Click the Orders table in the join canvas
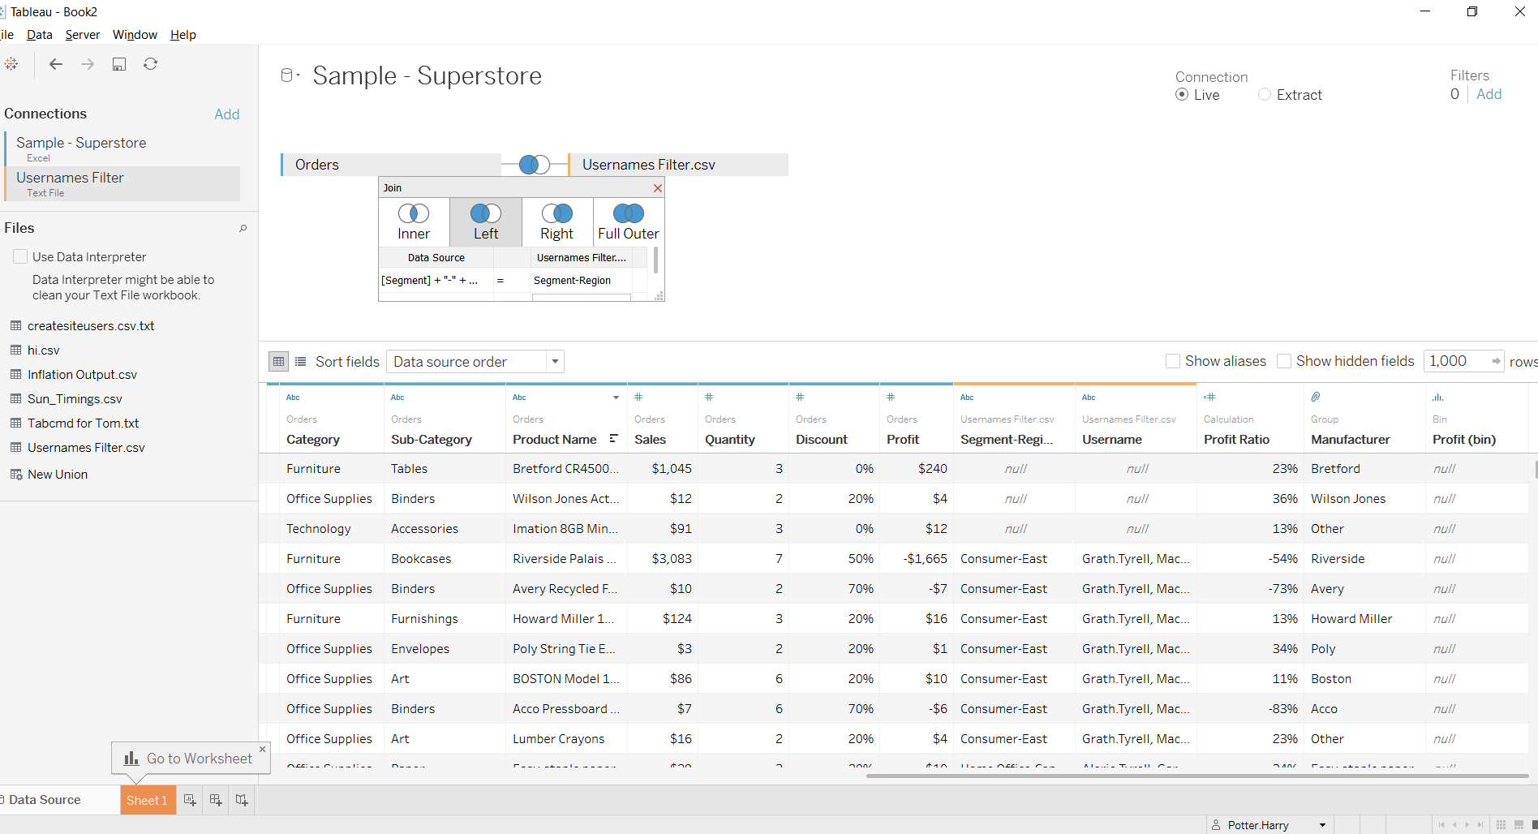 click(x=391, y=165)
